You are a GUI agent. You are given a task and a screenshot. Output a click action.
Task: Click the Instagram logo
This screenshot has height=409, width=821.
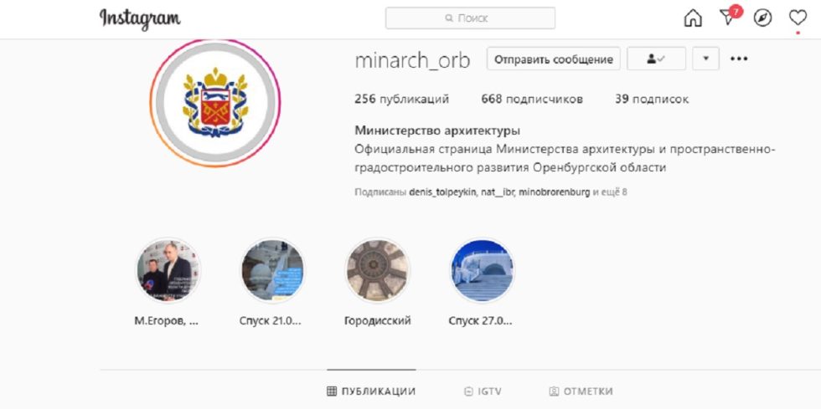coord(140,19)
